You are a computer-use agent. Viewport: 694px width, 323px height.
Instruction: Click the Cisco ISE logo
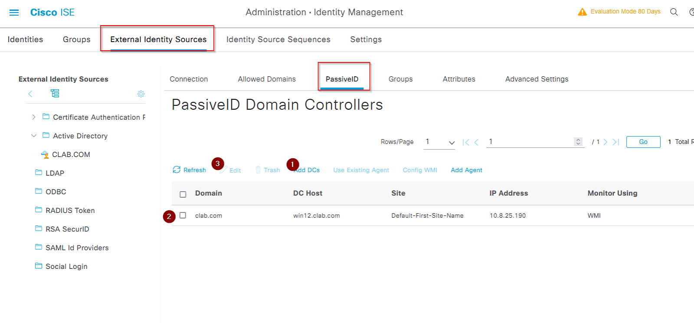click(x=52, y=13)
